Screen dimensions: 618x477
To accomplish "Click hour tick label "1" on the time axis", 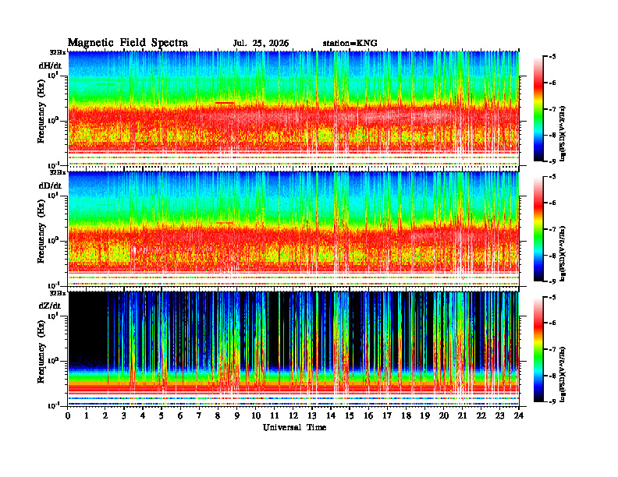I will coord(87,416).
